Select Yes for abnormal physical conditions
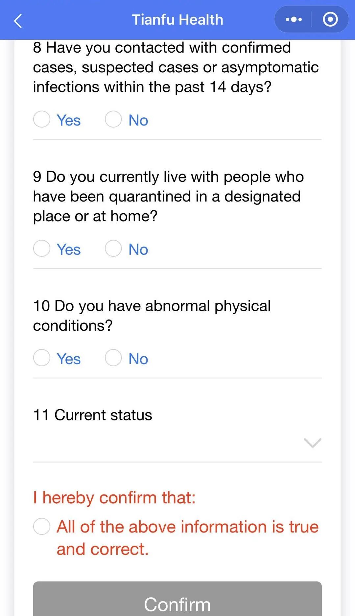This screenshot has width=355, height=616. pyautogui.click(x=42, y=358)
